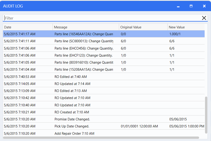Close the Audit Log window
Viewport: 211px width, 141px height.
coord(204,6)
